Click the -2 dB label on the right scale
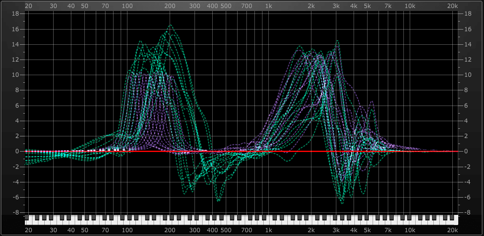Viewport: 484px width, 236px height. [466, 167]
